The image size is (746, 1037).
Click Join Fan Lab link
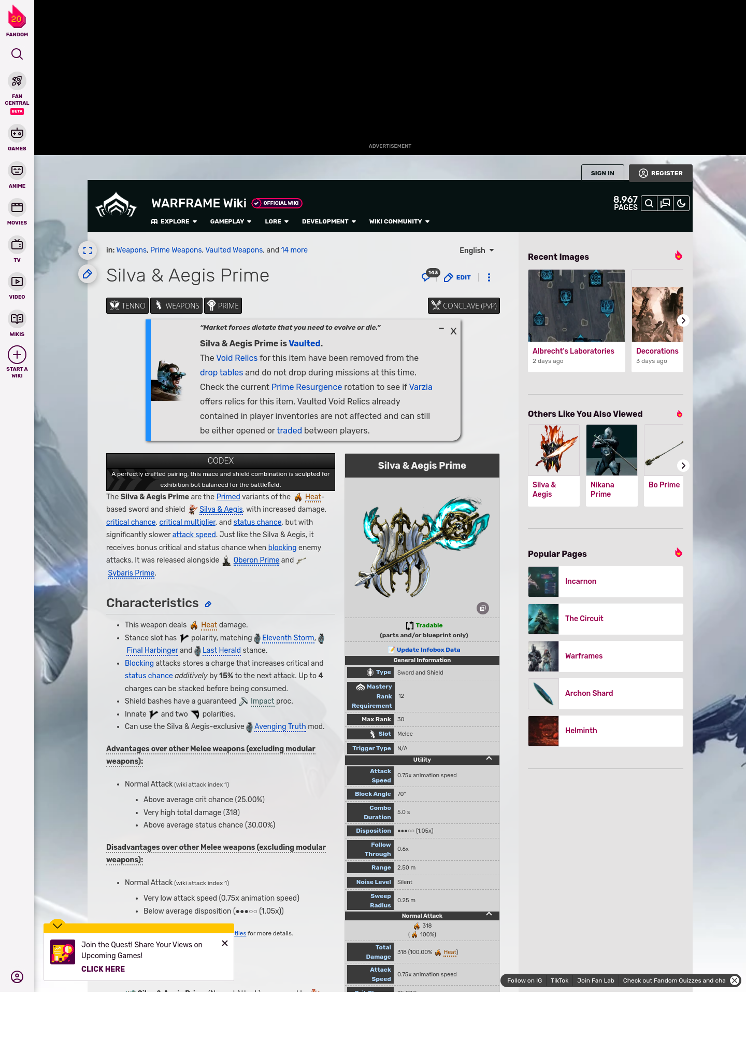(596, 980)
